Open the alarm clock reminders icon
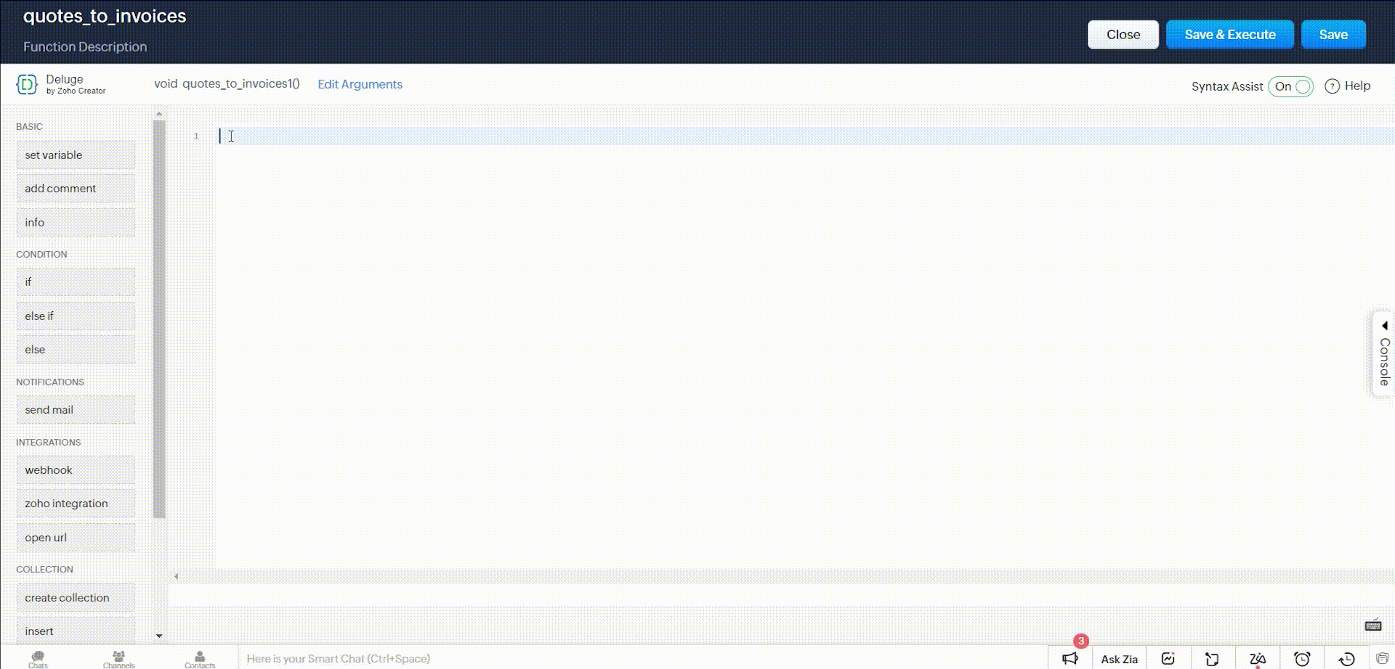 [1302, 658]
